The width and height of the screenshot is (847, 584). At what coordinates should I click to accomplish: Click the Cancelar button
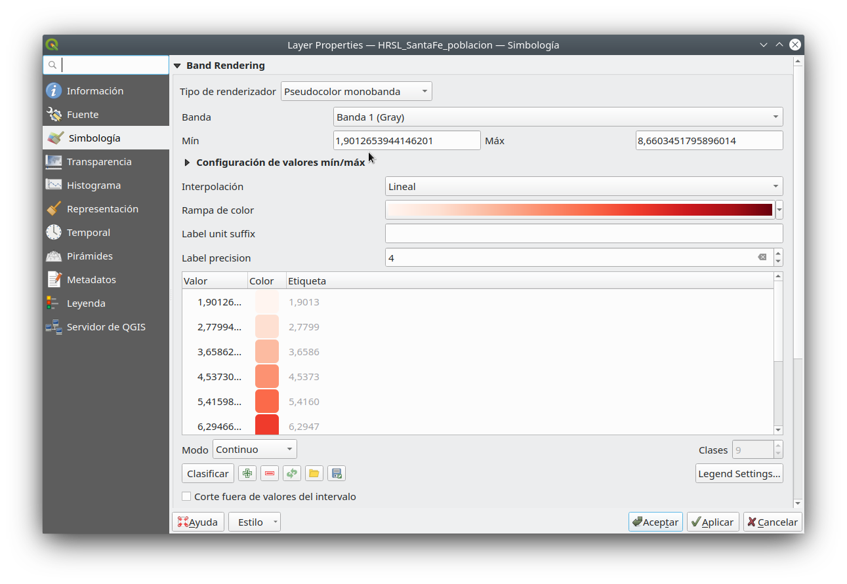[x=773, y=522]
